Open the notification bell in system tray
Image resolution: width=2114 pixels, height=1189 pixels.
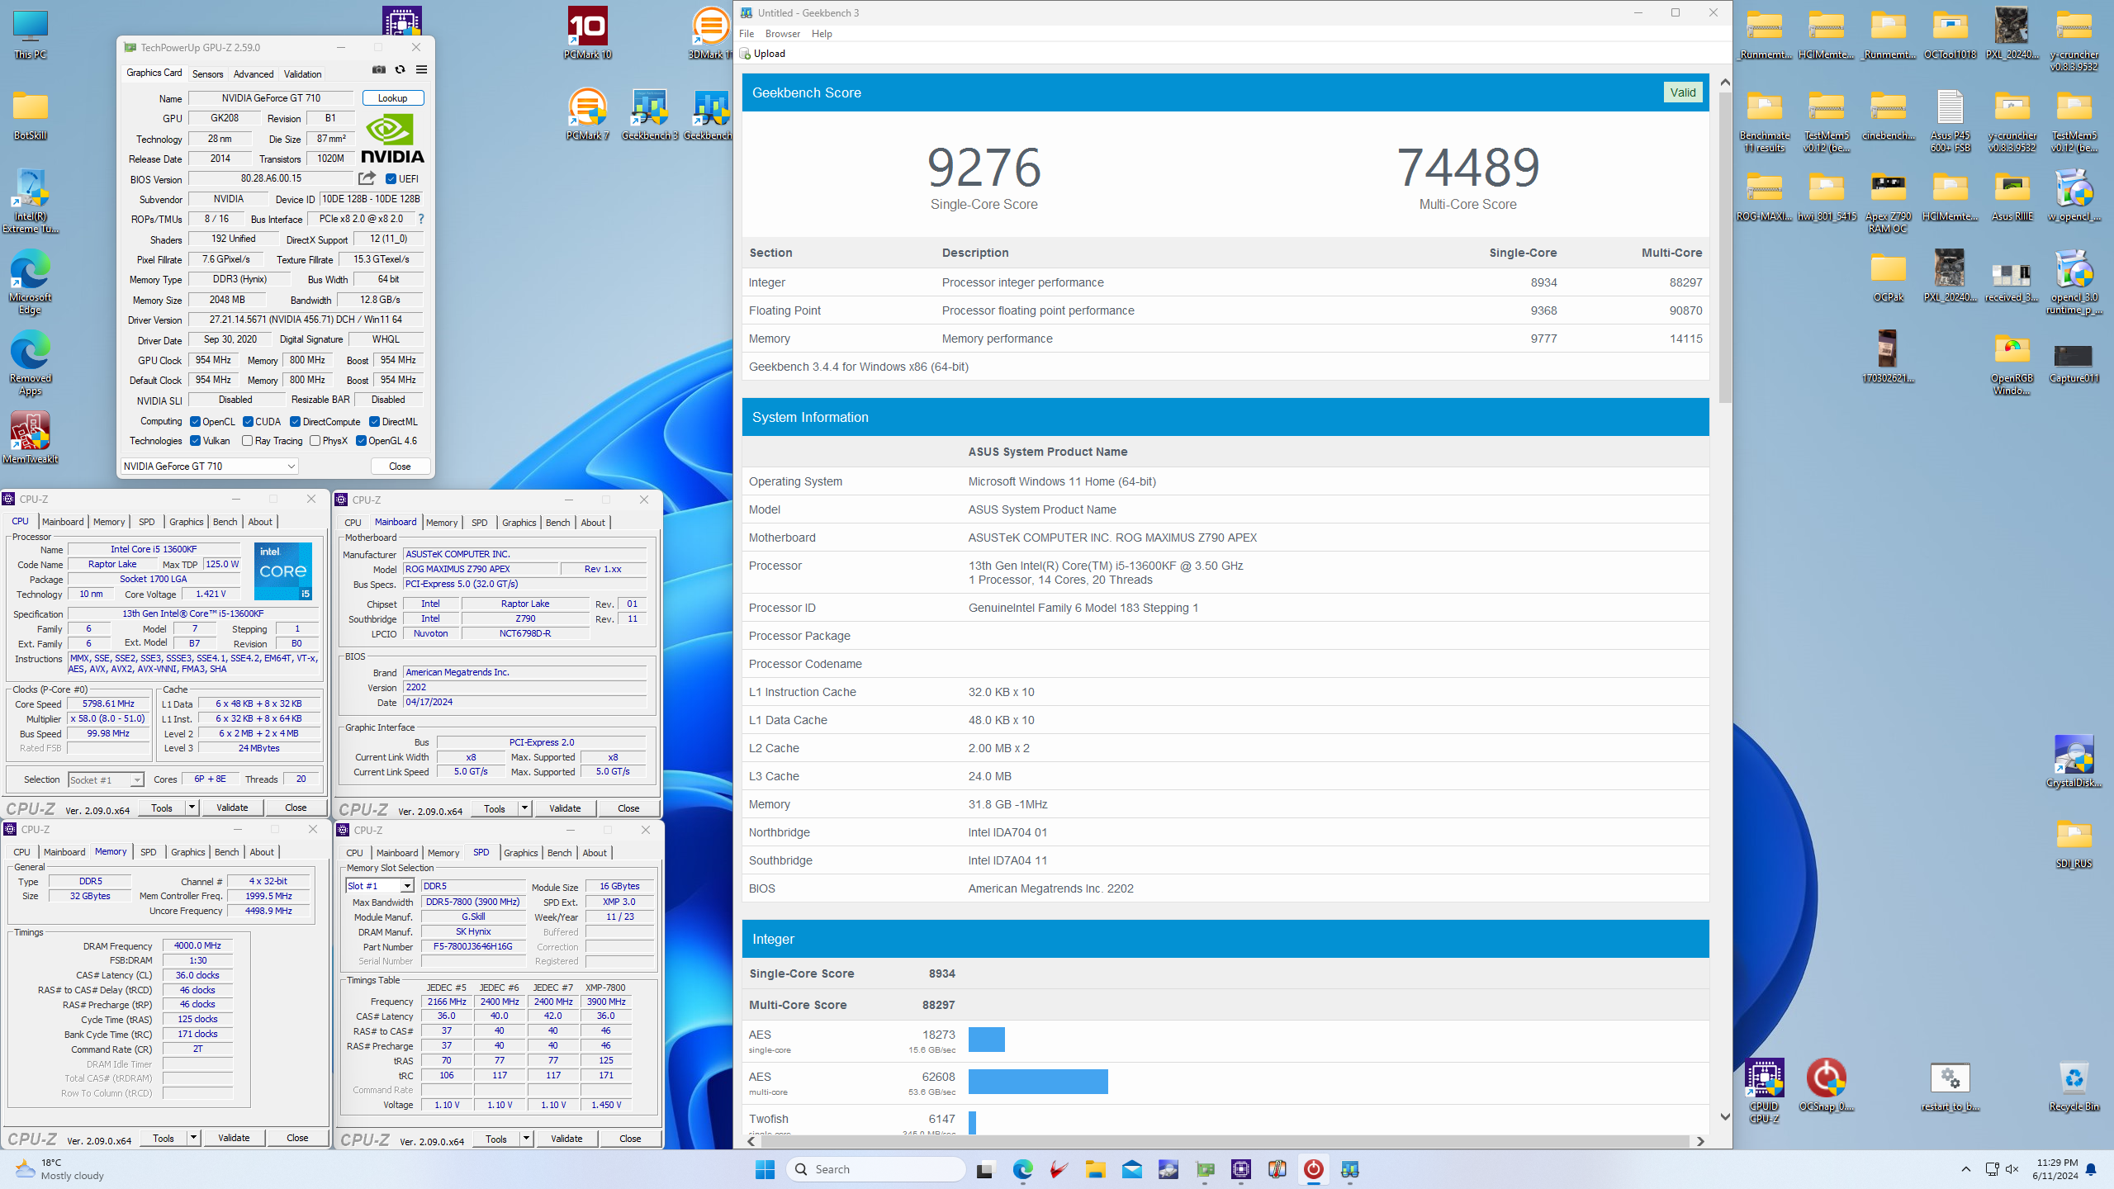2091,1169
